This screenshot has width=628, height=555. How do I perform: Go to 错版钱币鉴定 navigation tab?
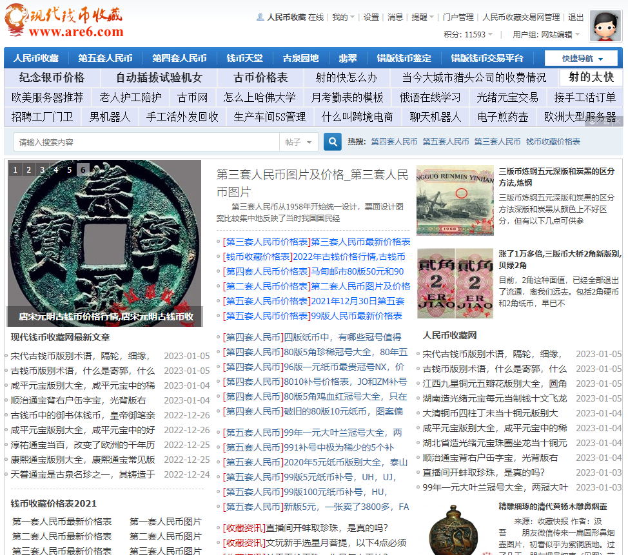click(x=404, y=58)
